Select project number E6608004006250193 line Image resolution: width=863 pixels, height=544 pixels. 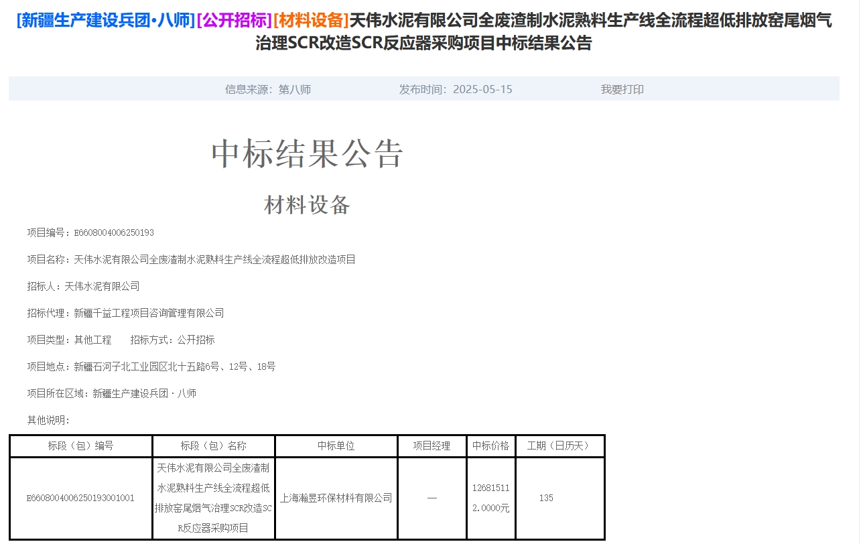pos(90,232)
